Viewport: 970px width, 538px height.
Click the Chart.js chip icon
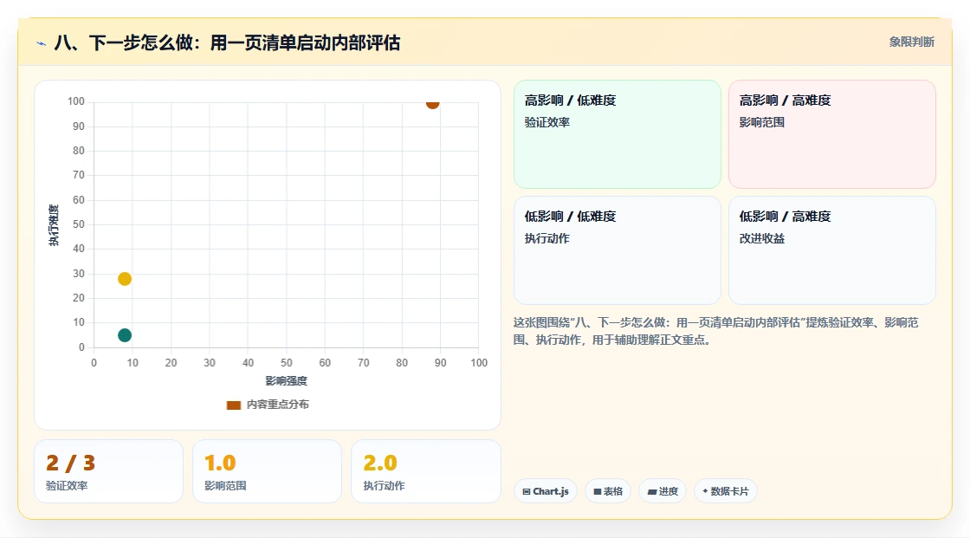pyautogui.click(x=527, y=491)
